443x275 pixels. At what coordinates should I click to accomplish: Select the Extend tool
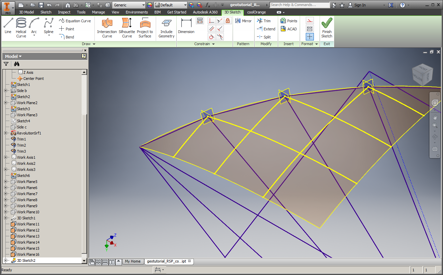tap(266, 29)
